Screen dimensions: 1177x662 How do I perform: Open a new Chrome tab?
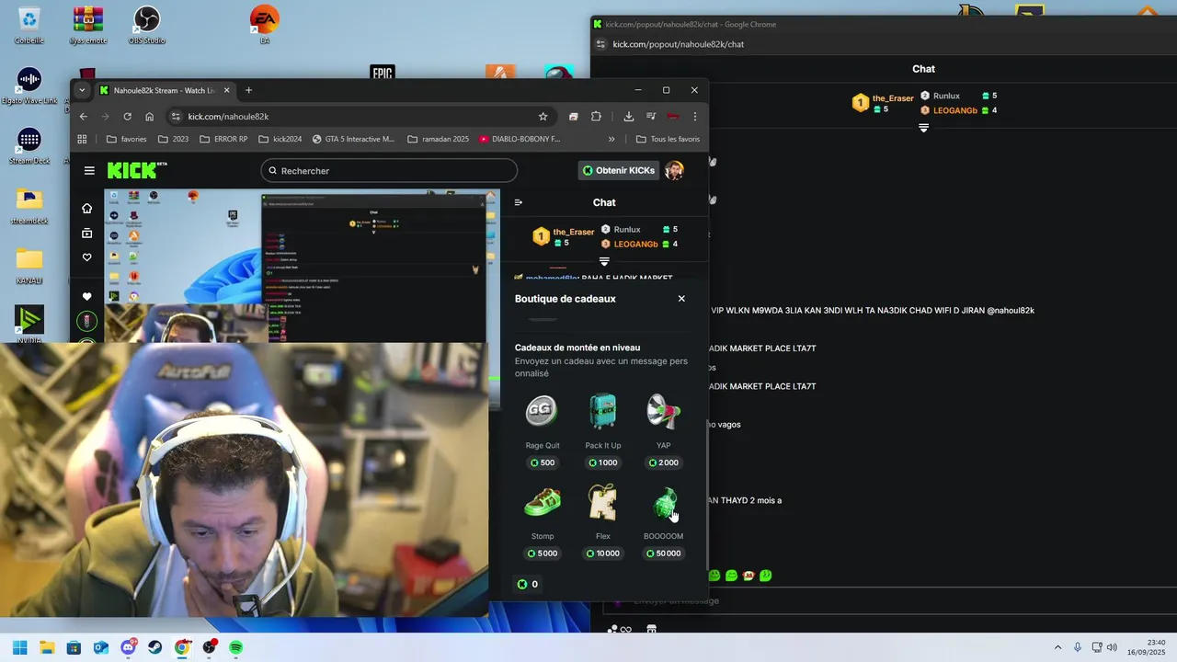[x=248, y=90]
